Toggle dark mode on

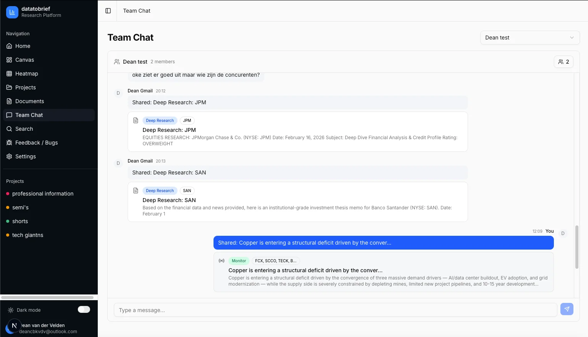pyautogui.click(x=84, y=309)
